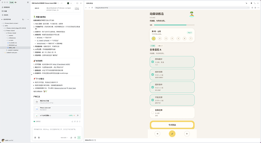The width and height of the screenshot is (261, 143).
Task: Open CLAUDE.md in the file tree
Action: [13, 43]
